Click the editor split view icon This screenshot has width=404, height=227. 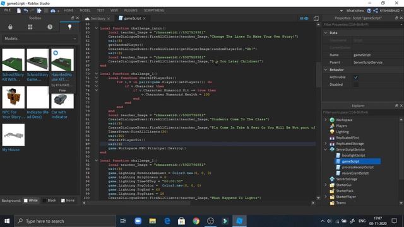point(316,18)
